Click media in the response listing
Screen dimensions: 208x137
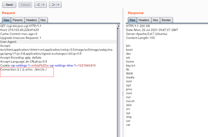pyautogui.click(x=130, y=78)
